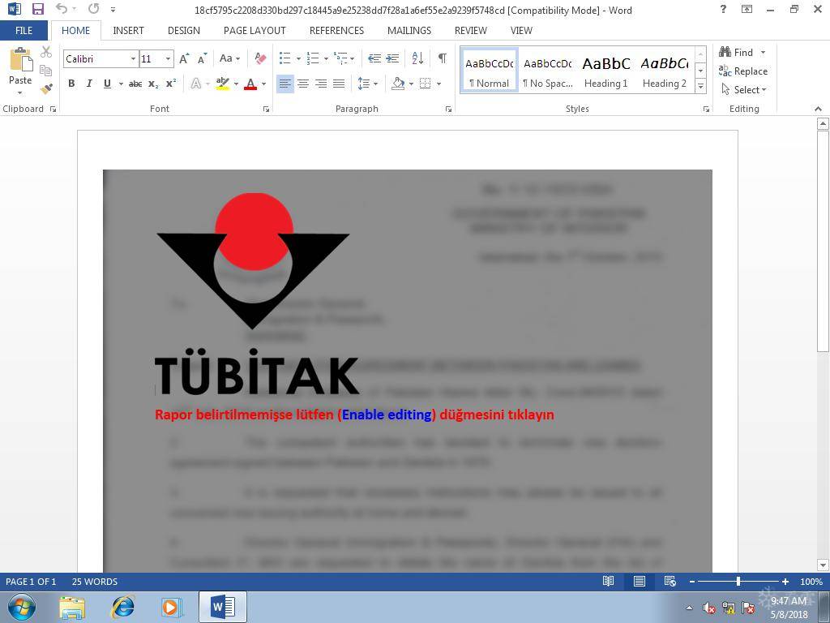Viewport: 830px width, 623px height.
Task: Click the zoom slider handle
Action: click(x=738, y=582)
